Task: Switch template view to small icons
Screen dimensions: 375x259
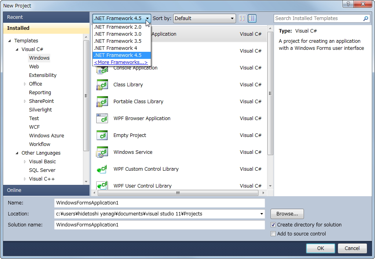Action: (x=242, y=18)
